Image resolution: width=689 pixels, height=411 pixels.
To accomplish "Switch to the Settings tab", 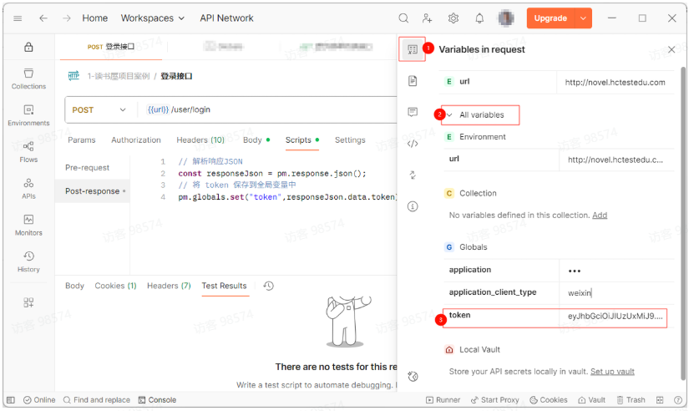I will (350, 140).
